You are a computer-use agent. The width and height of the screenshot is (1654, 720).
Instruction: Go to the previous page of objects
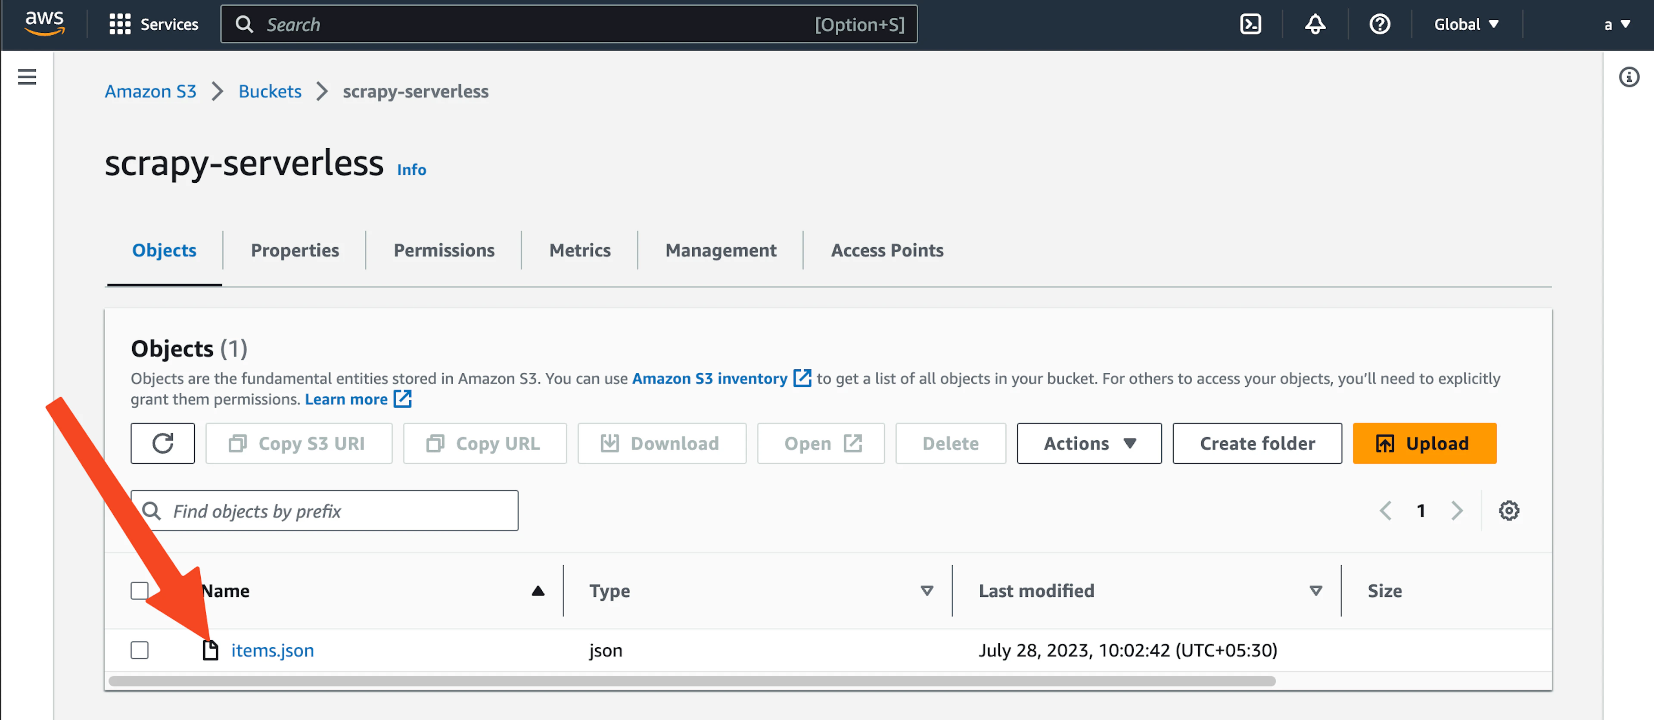[x=1386, y=511]
